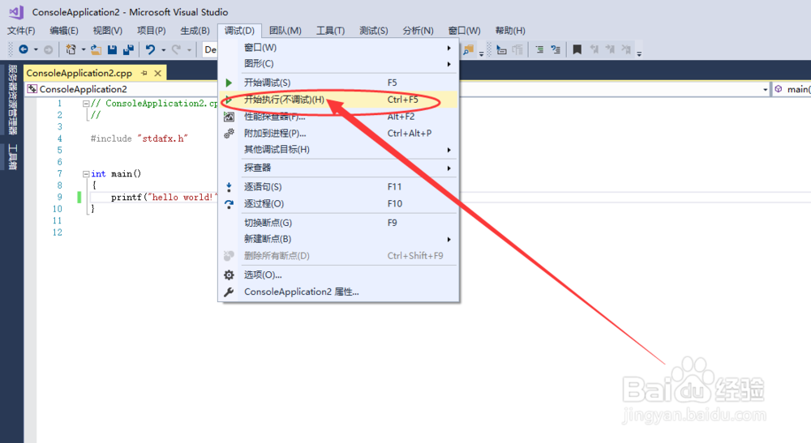
Task: Expand the 其他调试目标(H) submenu
Action: click(x=339, y=150)
